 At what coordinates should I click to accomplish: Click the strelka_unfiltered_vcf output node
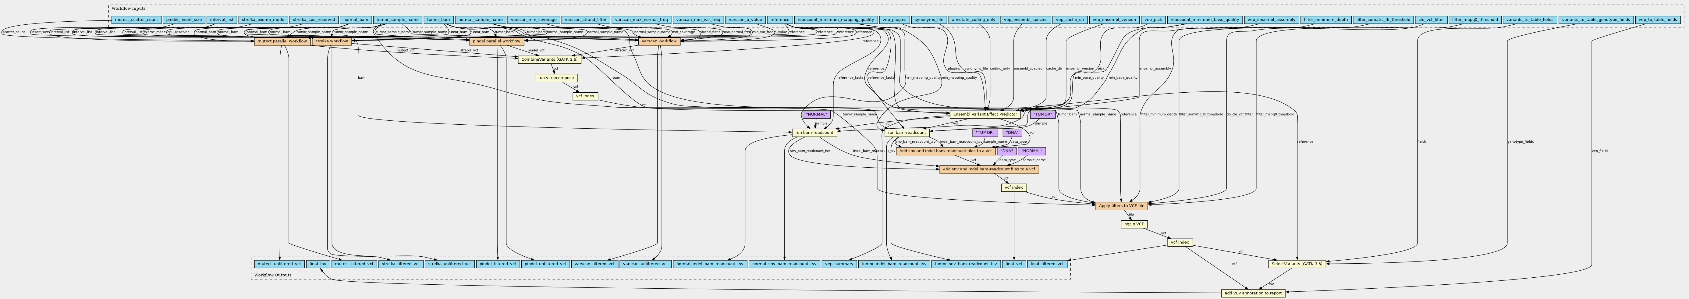tap(449, 264)
